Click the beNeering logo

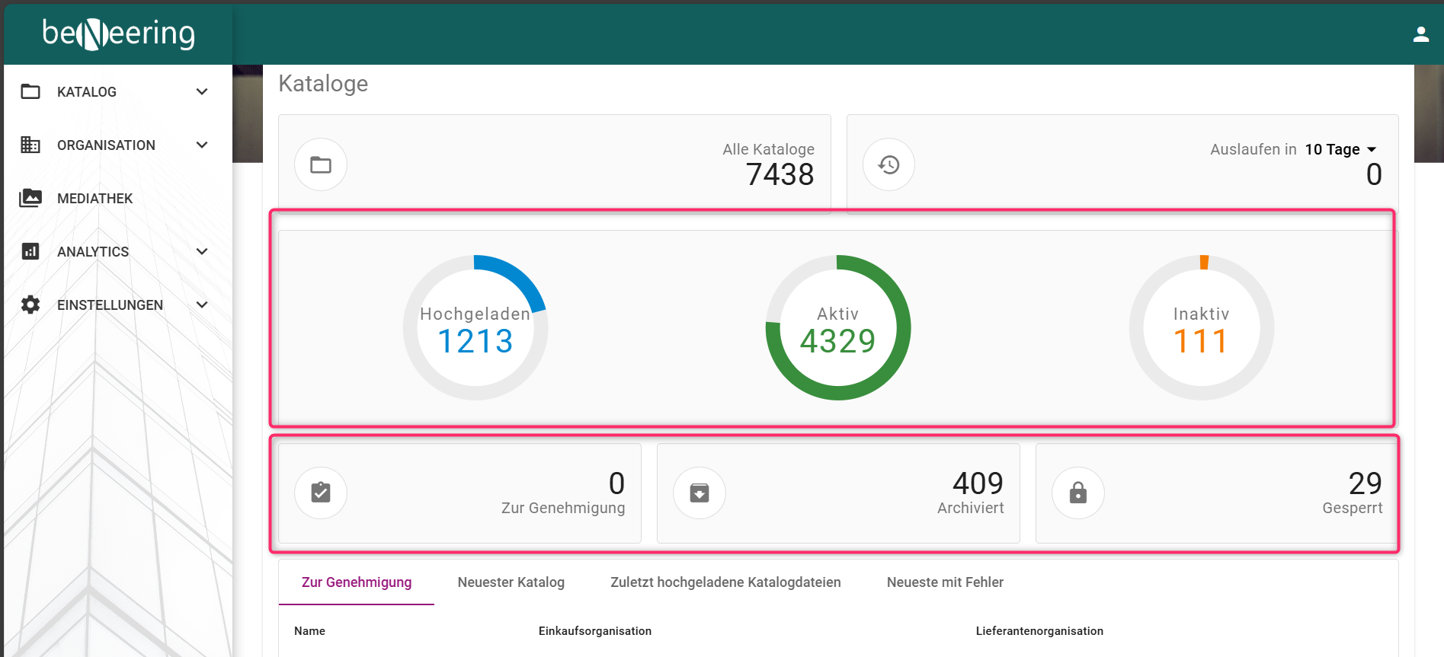click(x=119, y=33)
